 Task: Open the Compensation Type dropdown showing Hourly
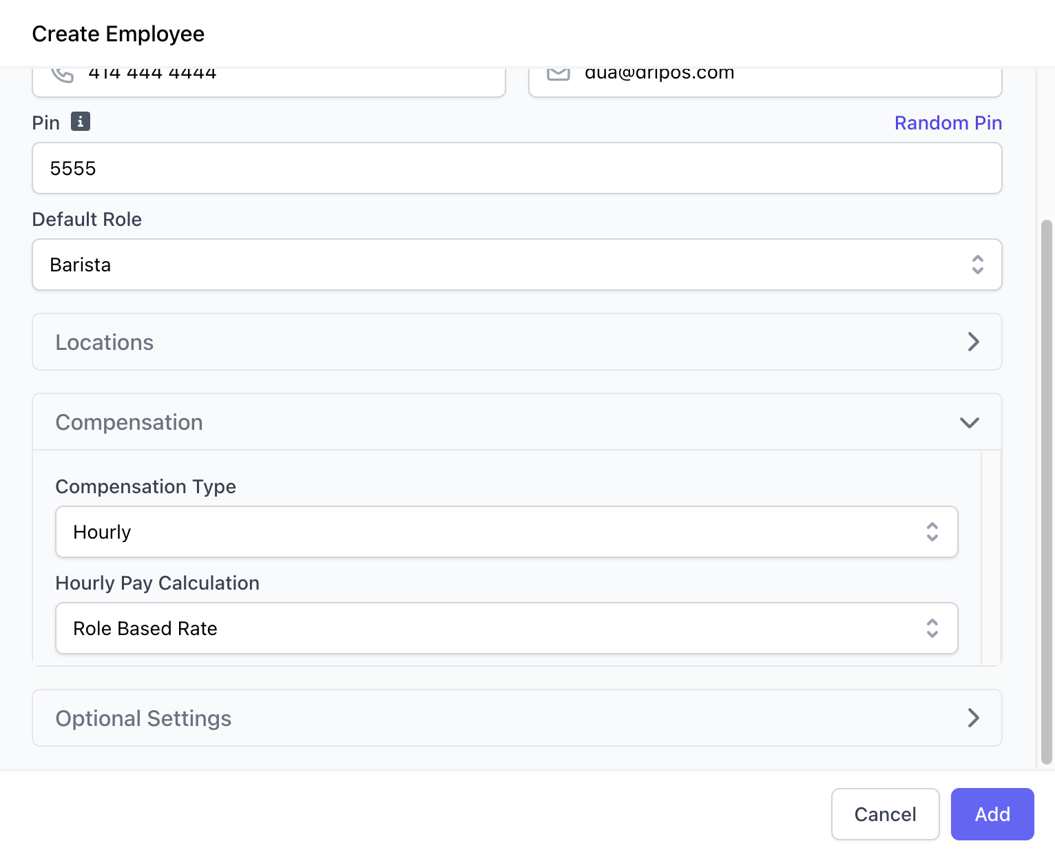tap(506, 532)
